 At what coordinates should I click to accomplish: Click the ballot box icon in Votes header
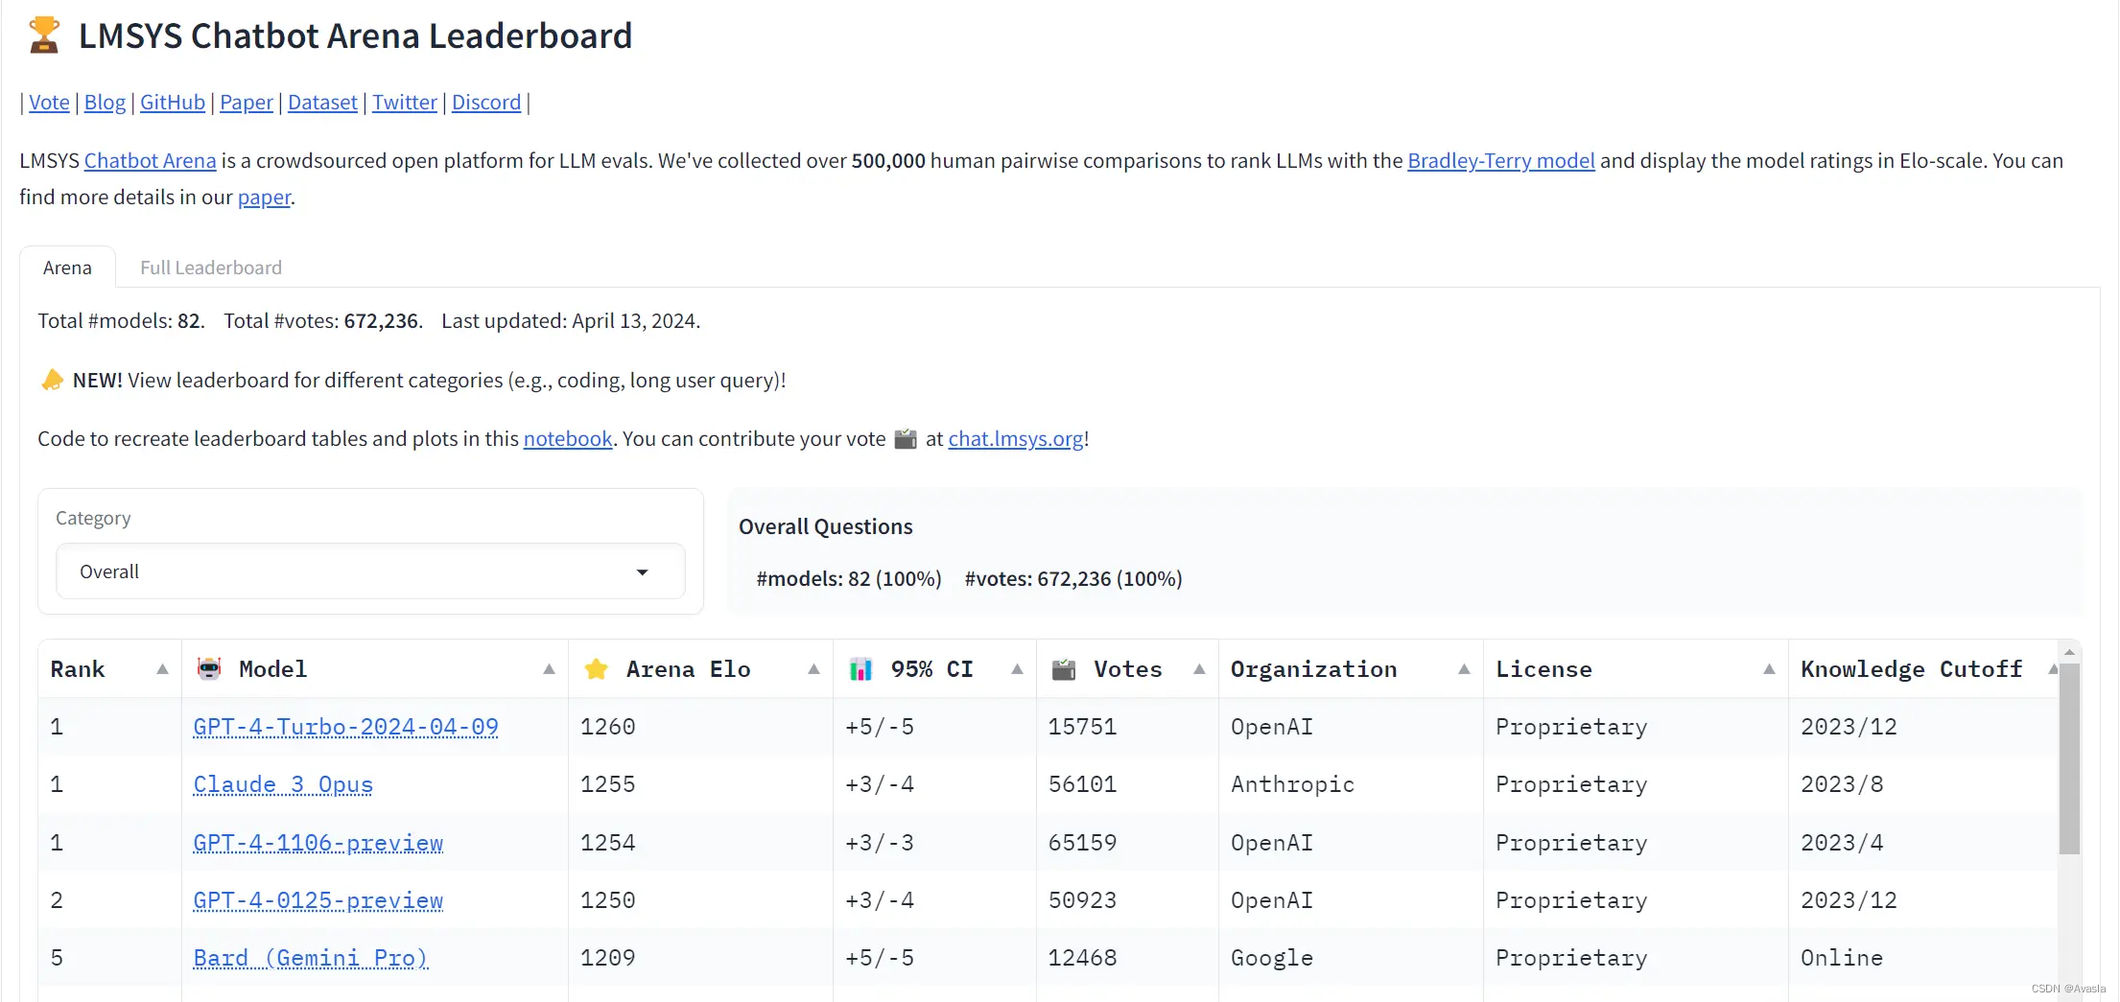coord(1063,668)
